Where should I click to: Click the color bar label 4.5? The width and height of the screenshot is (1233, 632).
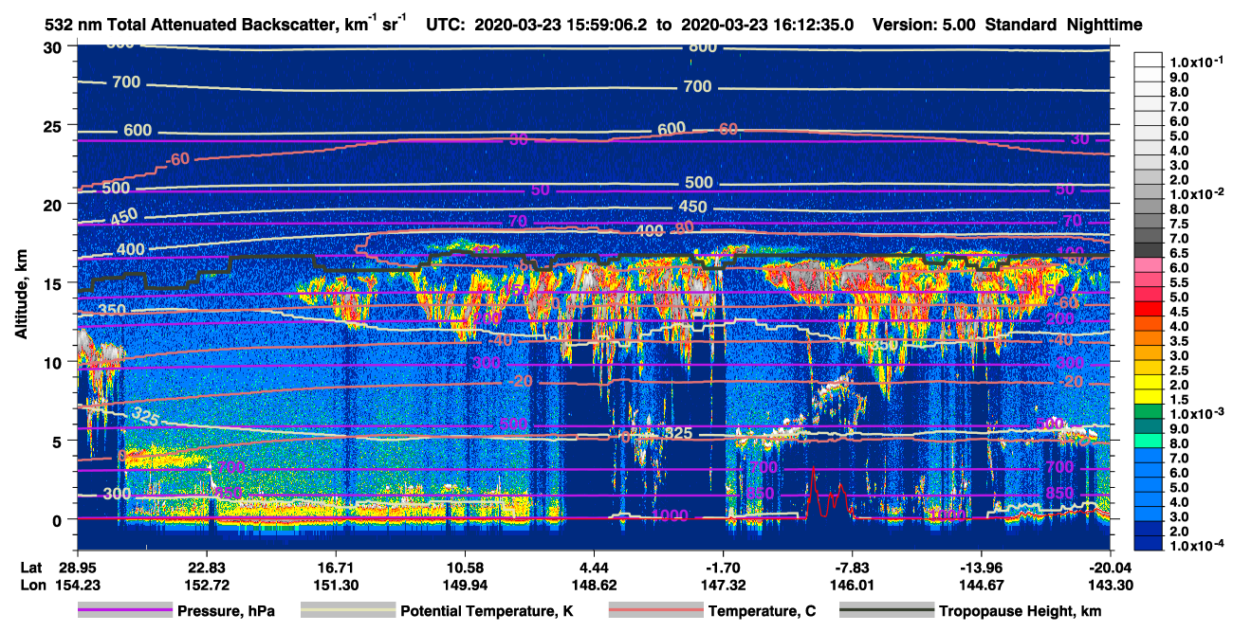[x=1180, y=312]
